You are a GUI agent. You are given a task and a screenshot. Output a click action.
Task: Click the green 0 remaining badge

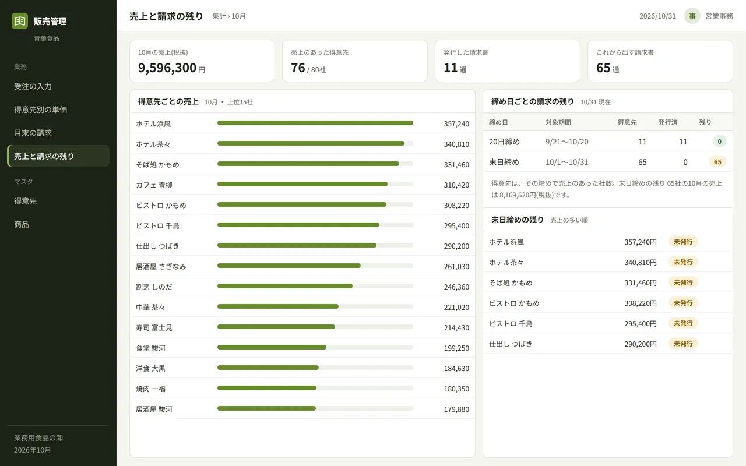click(719, 142)
